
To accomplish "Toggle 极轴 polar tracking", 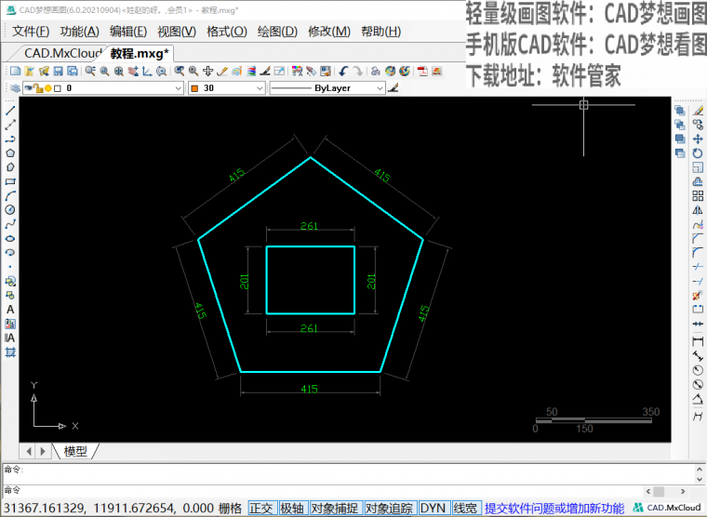I will pos(293,509).
